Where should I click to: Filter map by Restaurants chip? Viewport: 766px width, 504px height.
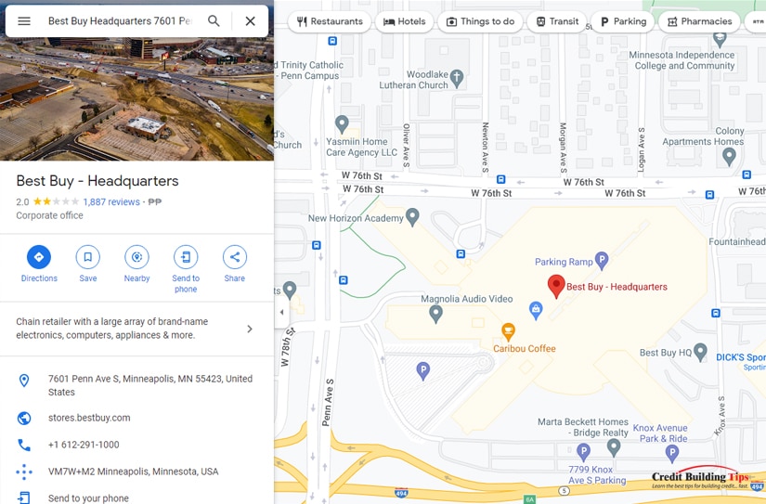[330, 21]
